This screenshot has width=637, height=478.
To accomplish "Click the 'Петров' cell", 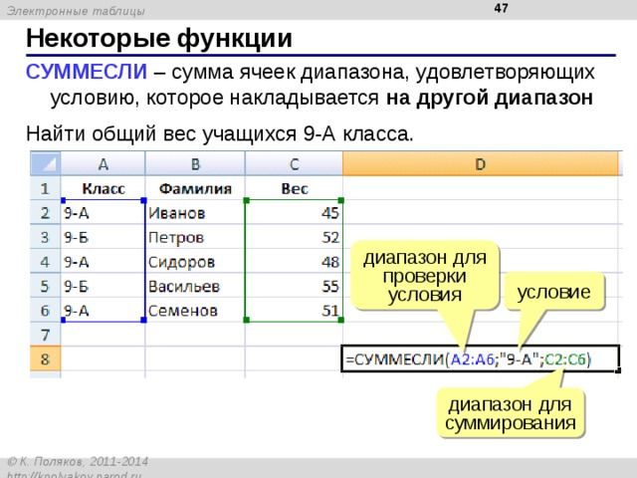I will click(x=195, y=237).
